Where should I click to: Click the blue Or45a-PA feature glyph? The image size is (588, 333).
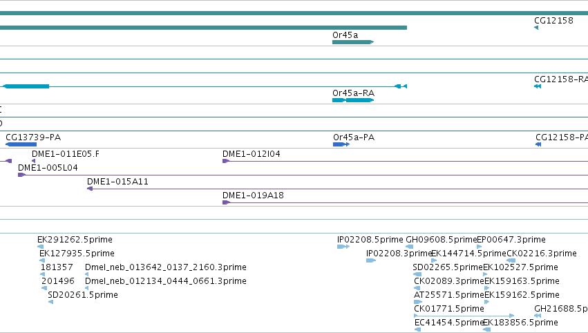(341, 144)
